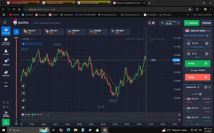This screenshot has width=214, height=133.
Task: Increase the Inversión amount with plus
Action: click(207, 54)
